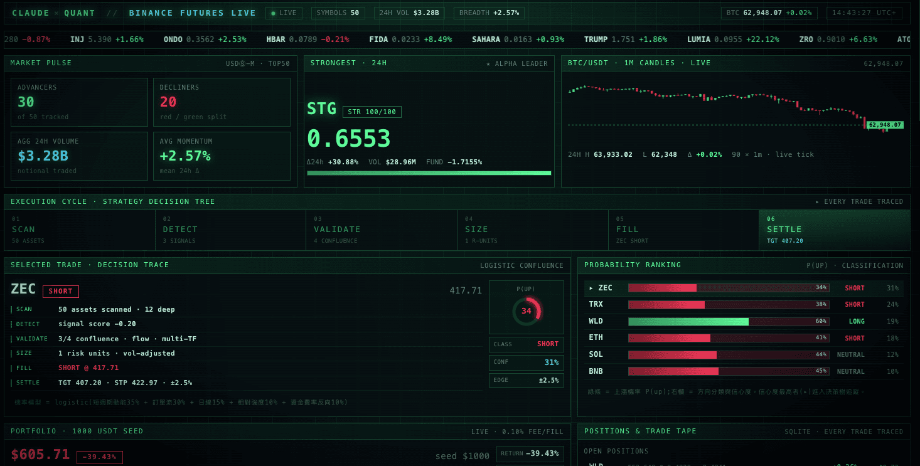Click the red SHORT badge next to ZEC

coord(61,291)
